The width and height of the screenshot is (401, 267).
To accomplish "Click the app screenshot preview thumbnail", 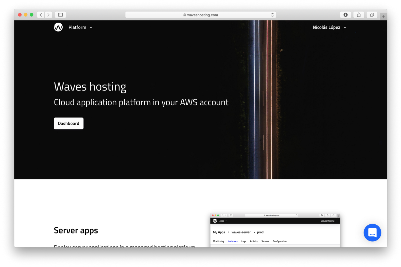I will point(275,230).
